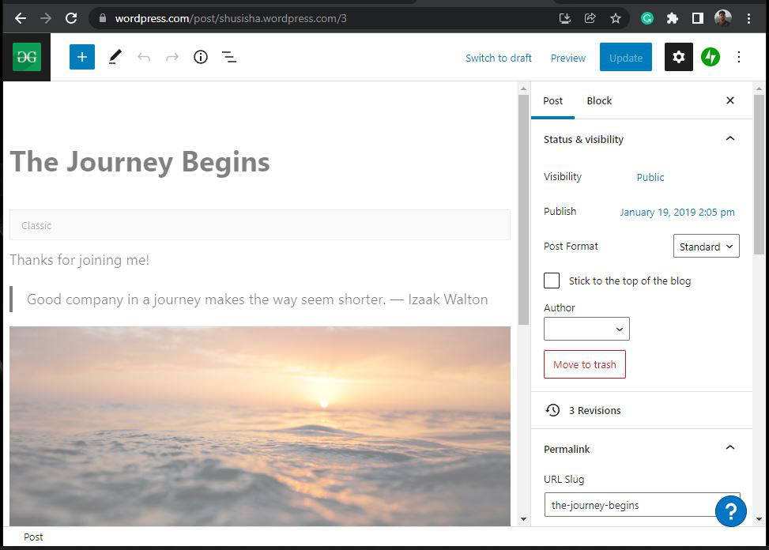
Task: Click the post title The Journey Begins
Action: click(x=140, y=162)
